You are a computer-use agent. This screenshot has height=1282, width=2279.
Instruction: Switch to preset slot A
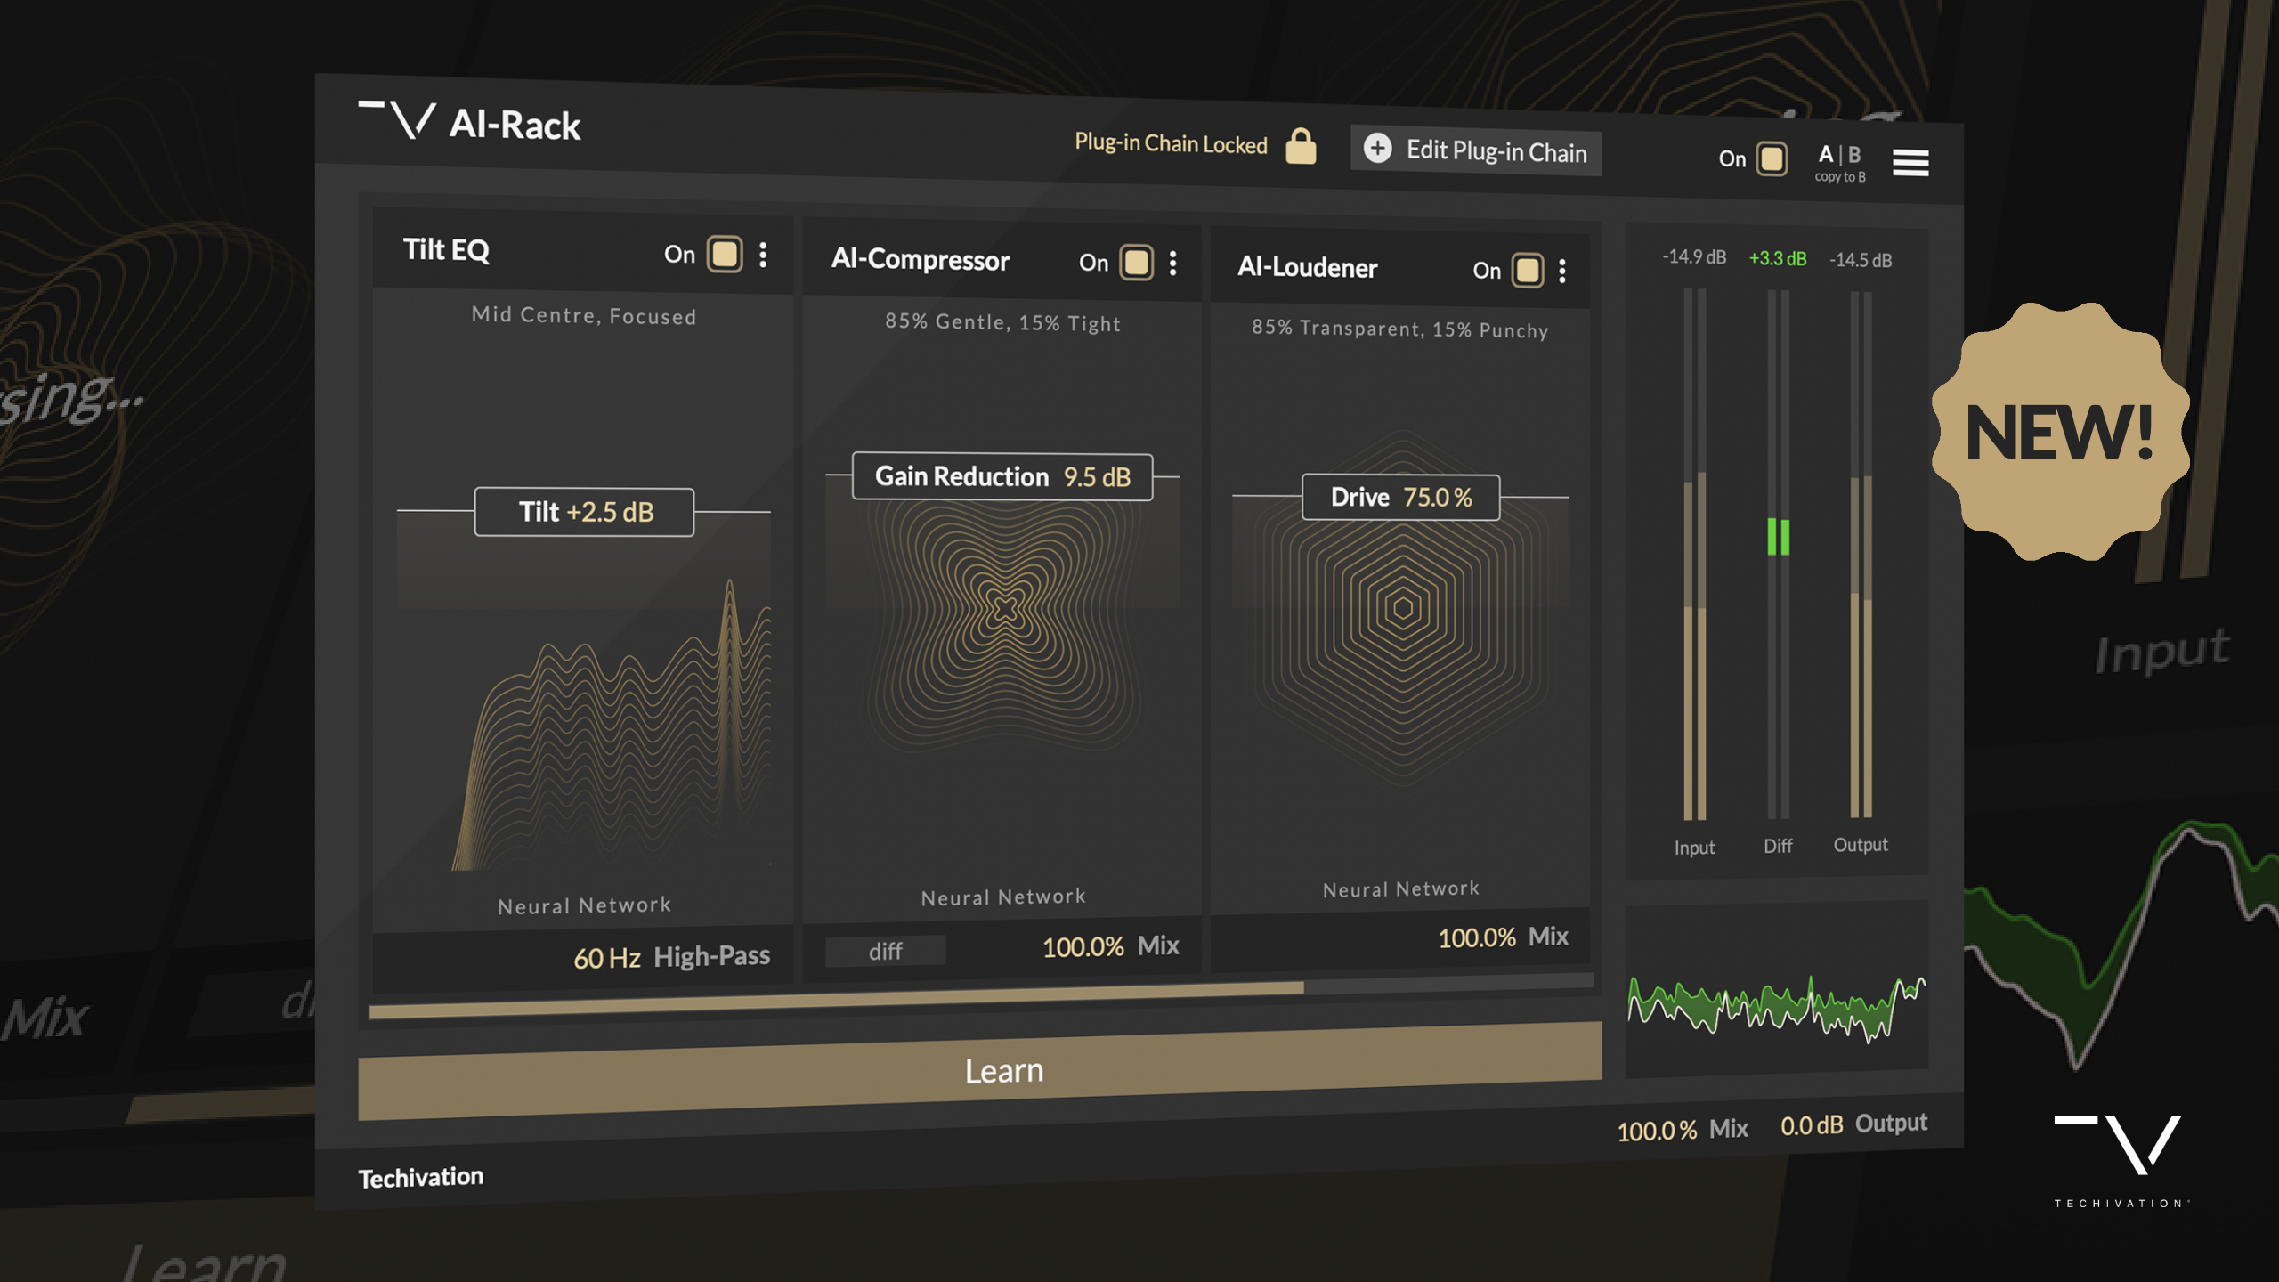[x=1826, y=154]
